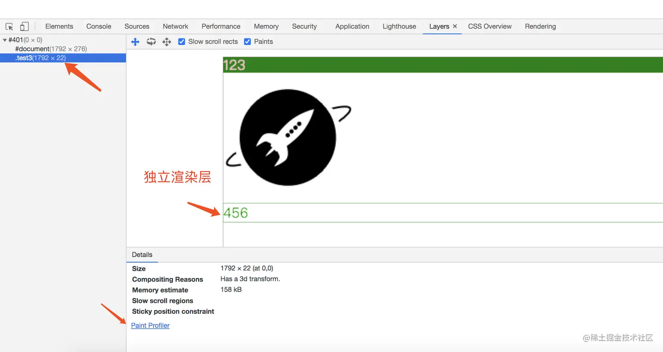Screen dimensions: 663x352
Task: Open the Sources tab
Action: pos(137,26)
